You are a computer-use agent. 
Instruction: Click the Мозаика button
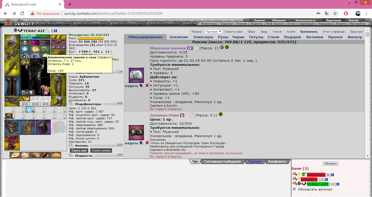pyautogui.click(x=197, y=31)
